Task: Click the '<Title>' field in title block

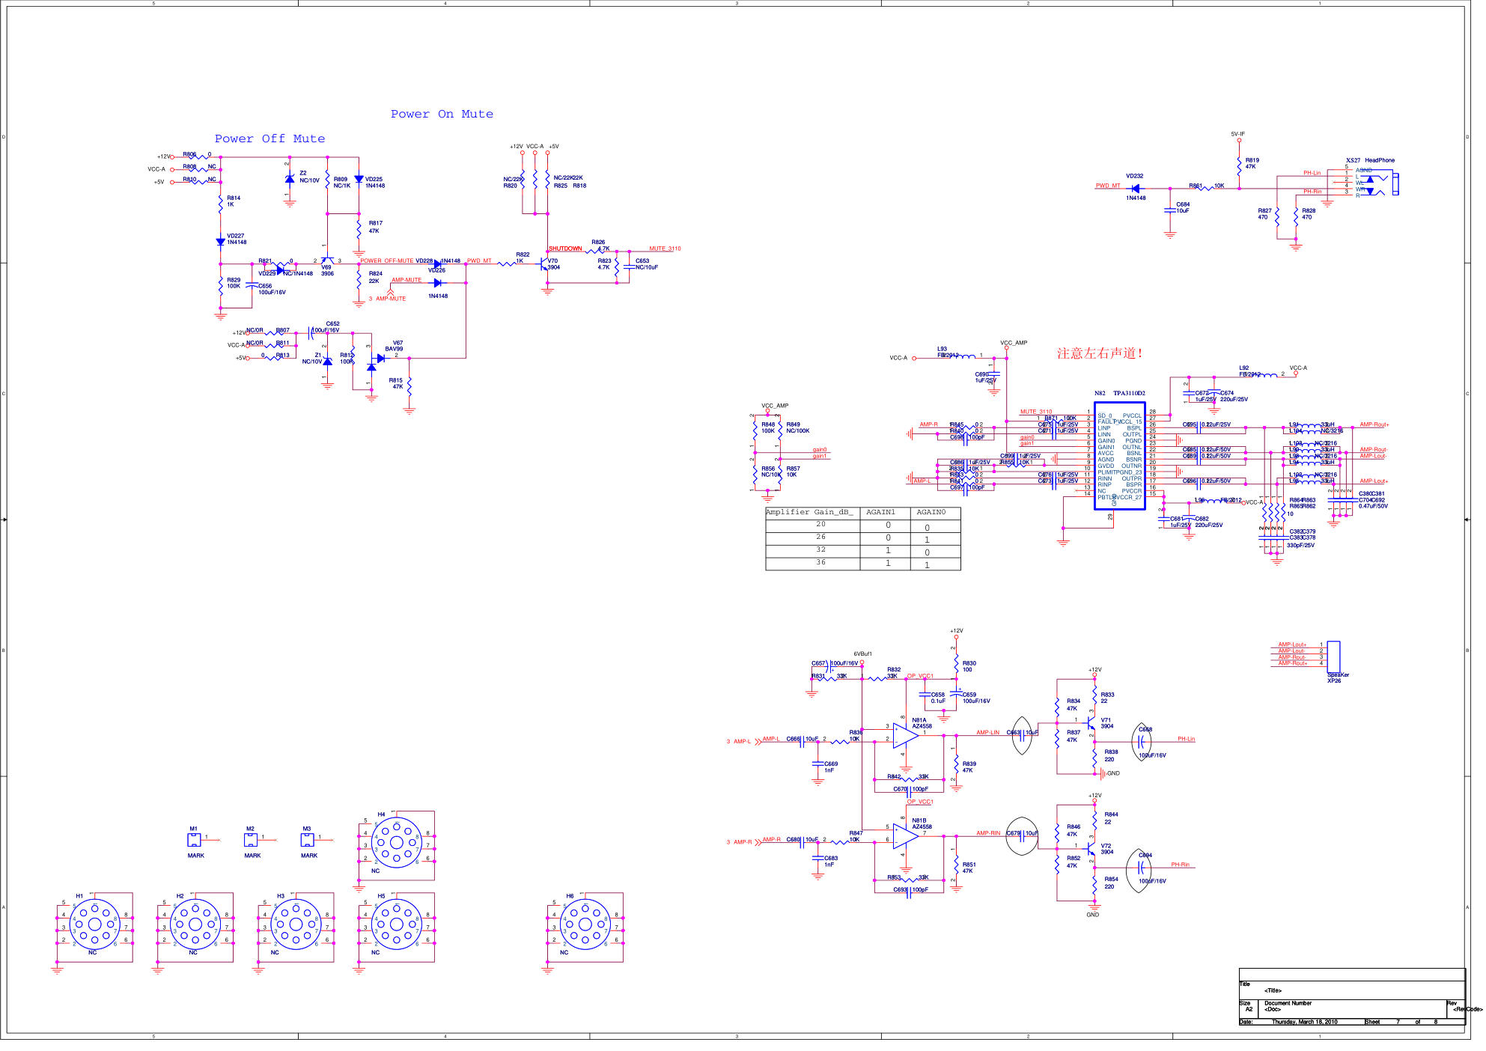Action: (x=1273, y=990)
